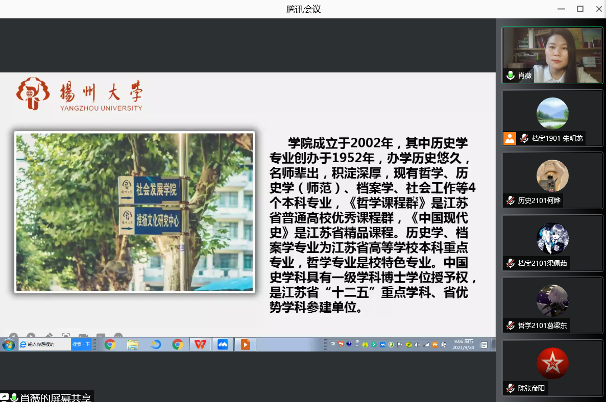Toggle muted microphone icon for 历史2101何烨
Screen dimensions: 606x402
(x=510, y=200)
